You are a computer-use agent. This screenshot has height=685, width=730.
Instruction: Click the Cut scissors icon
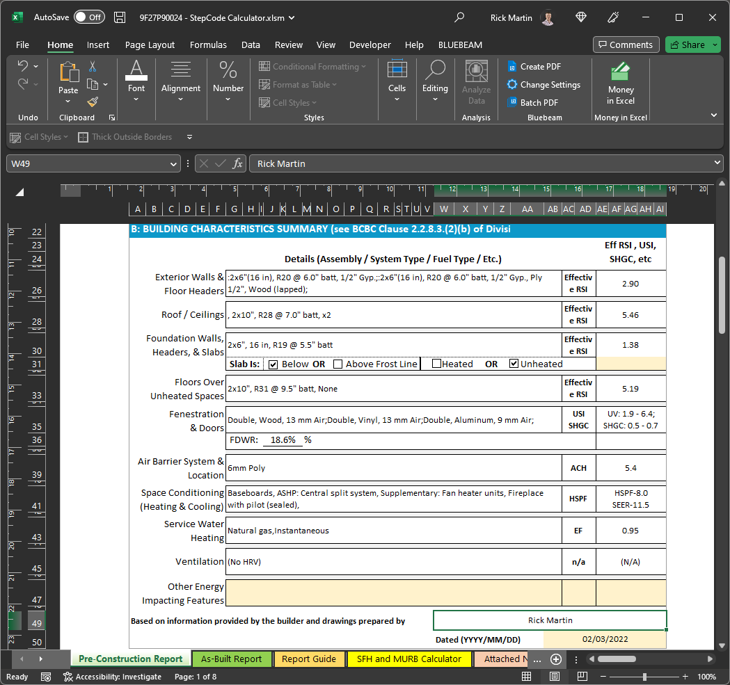point(93,67)
